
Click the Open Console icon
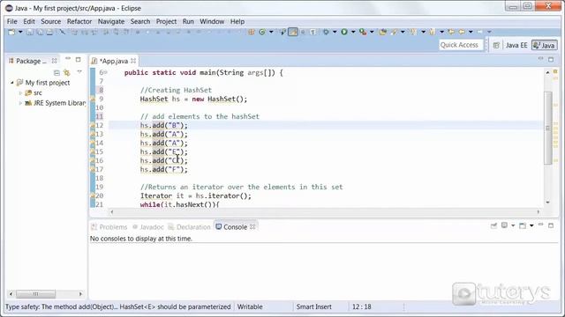pos(523,225)
